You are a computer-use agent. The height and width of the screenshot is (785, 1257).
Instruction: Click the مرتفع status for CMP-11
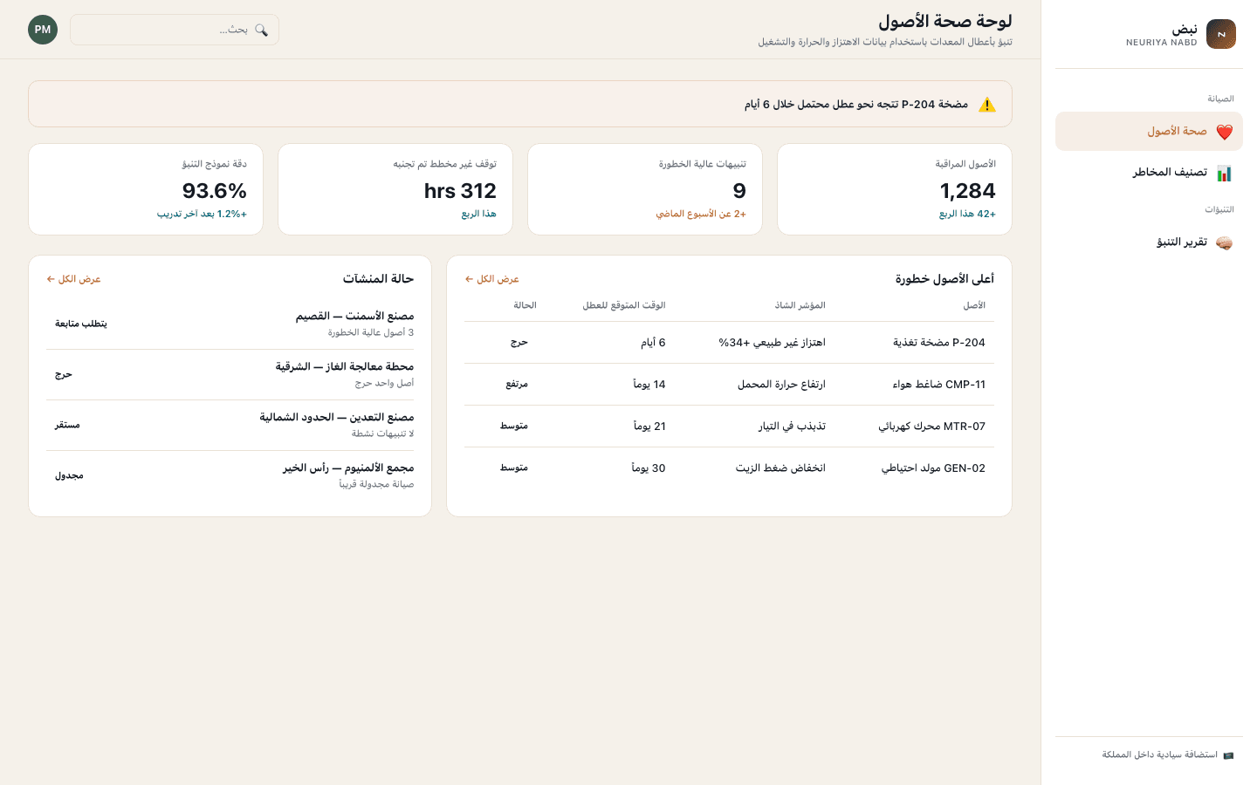517,385
